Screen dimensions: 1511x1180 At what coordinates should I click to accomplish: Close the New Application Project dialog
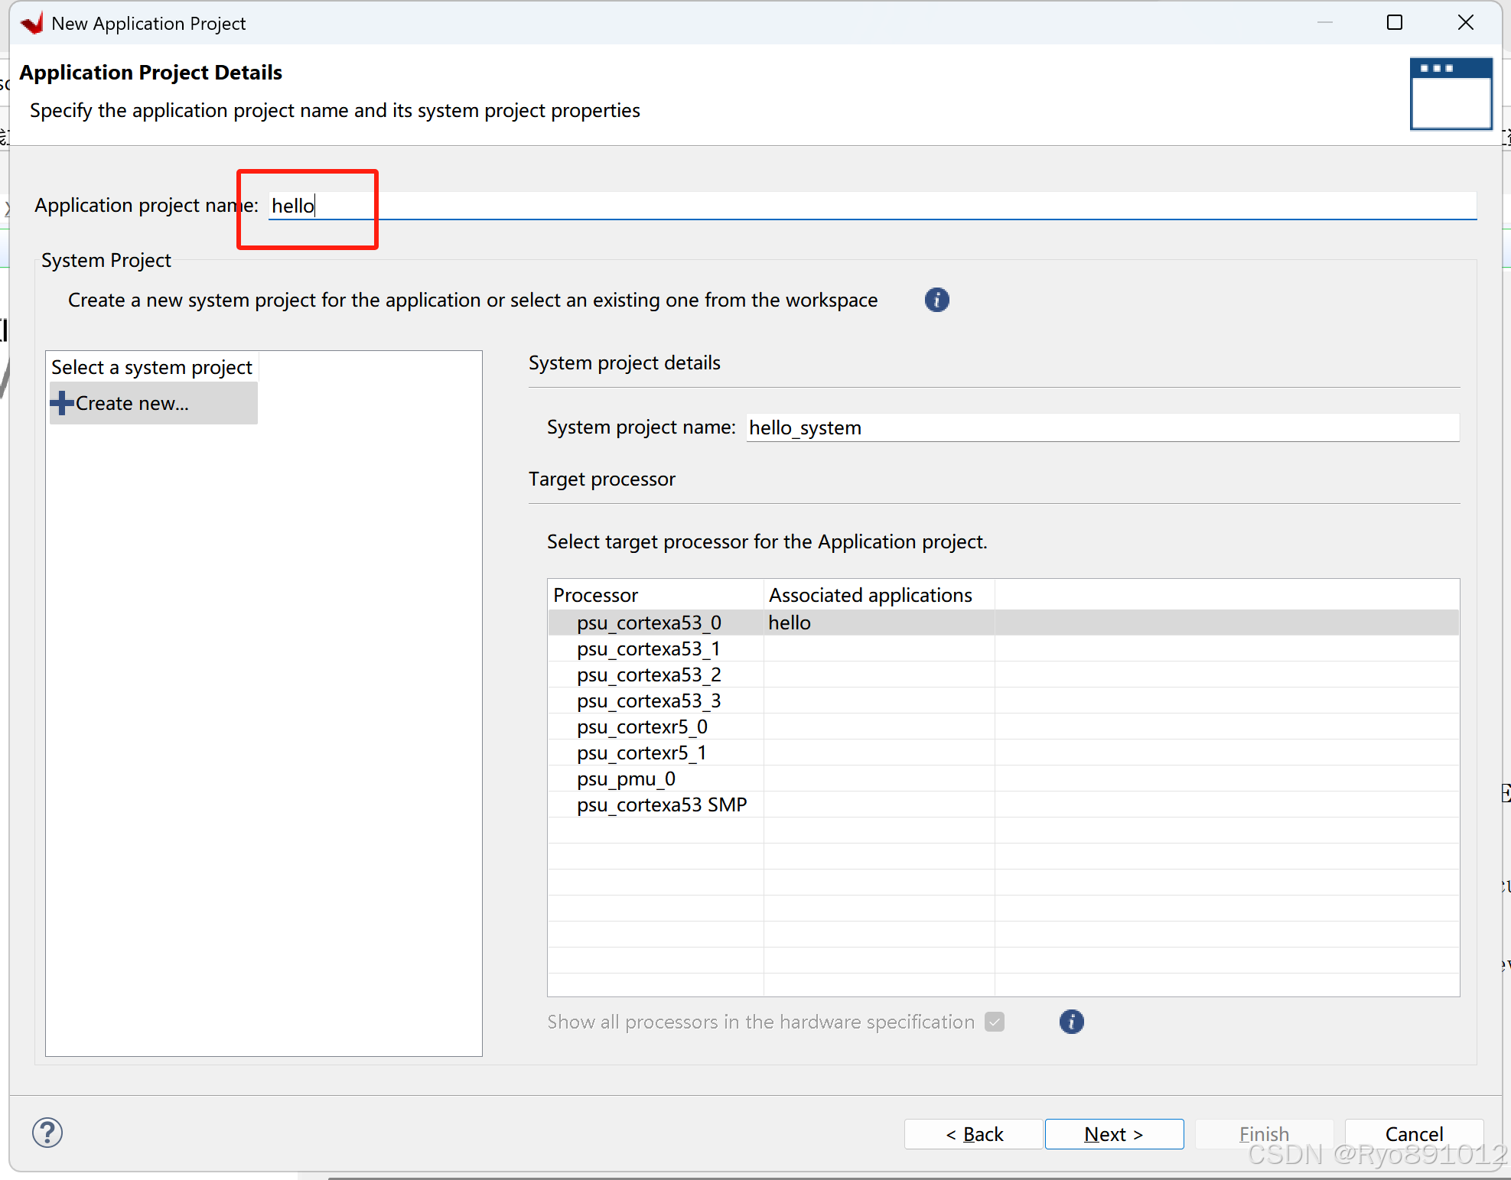pyautogui.click(x=1465, y=23)
